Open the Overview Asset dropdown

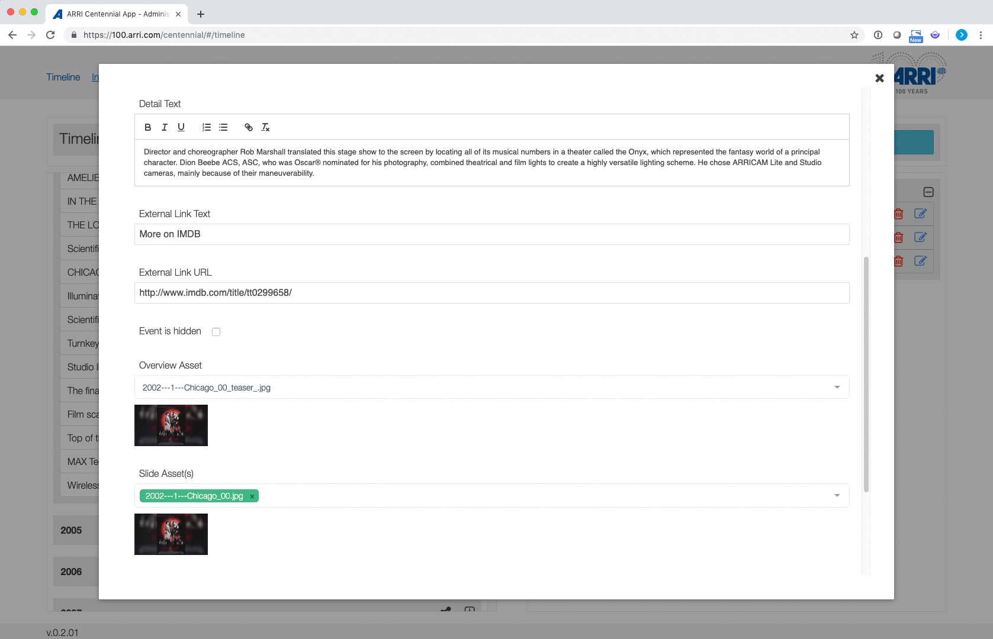click(x=491, y=387)
